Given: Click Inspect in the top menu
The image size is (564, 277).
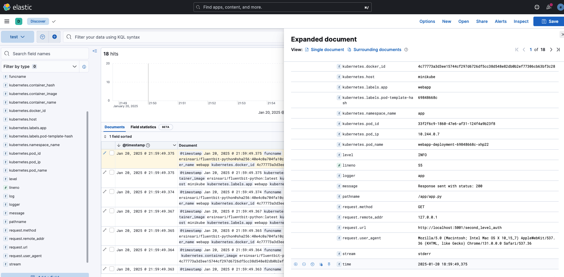Looking at the screenshot, I should (521, 21).
